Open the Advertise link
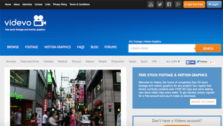The height and width of the screenshot is (126, 223). click(x=27, y=5)
